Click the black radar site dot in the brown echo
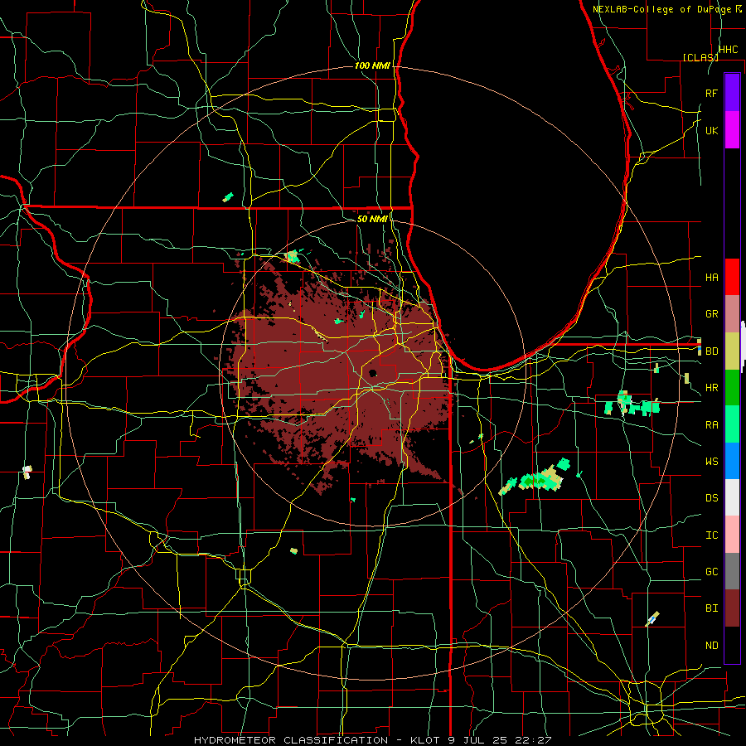Screen dimensions: 746x746 coord(373,373)
